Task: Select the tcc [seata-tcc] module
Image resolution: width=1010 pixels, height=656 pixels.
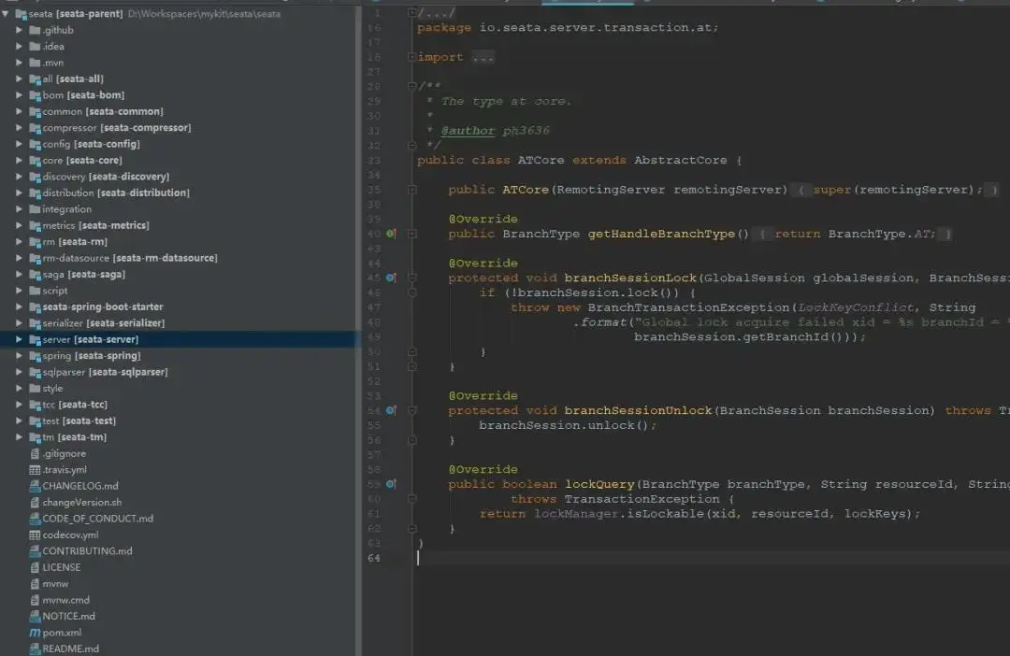Action: (75, 405)
